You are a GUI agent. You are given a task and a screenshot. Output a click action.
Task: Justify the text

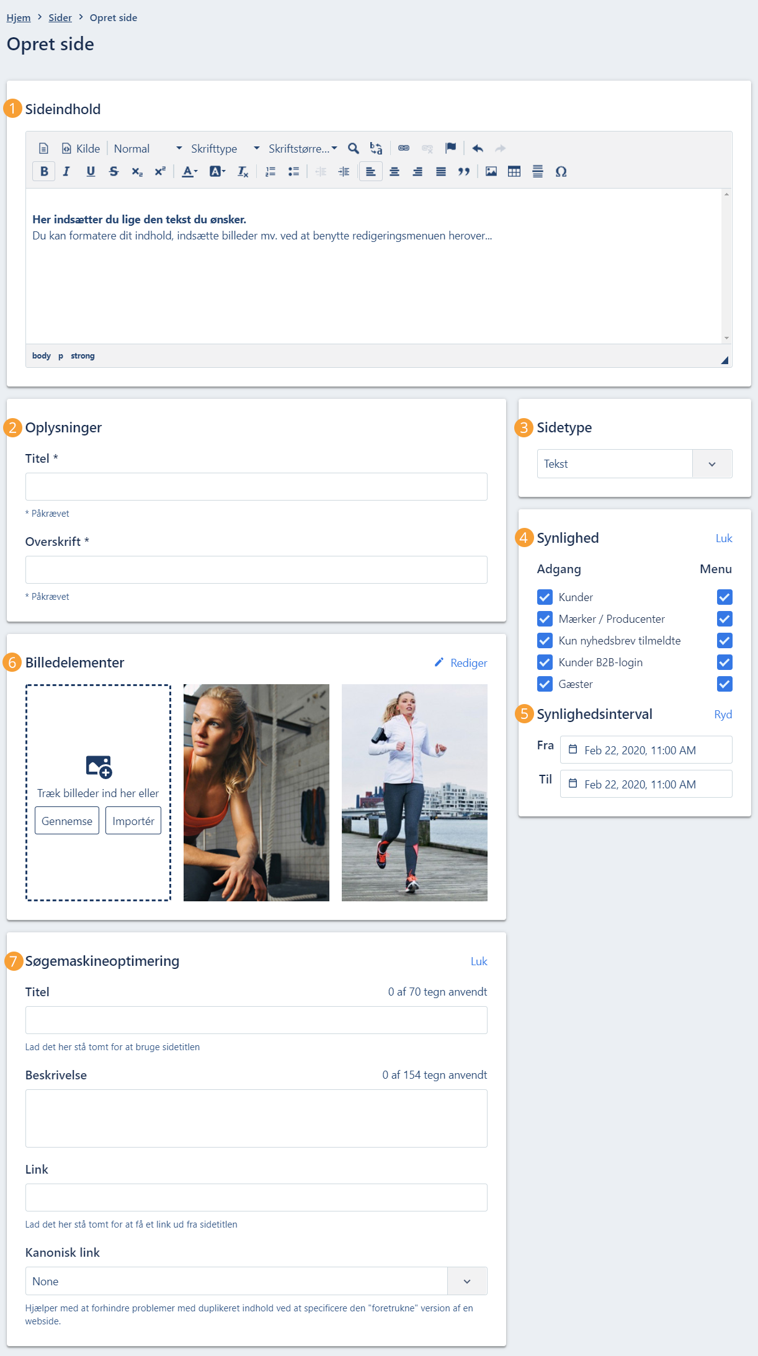tap(441, 172)
